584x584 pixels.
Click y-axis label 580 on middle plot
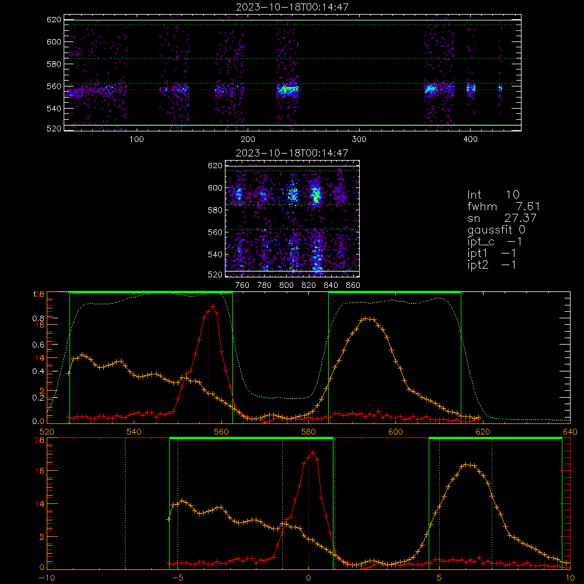point(215,210)
